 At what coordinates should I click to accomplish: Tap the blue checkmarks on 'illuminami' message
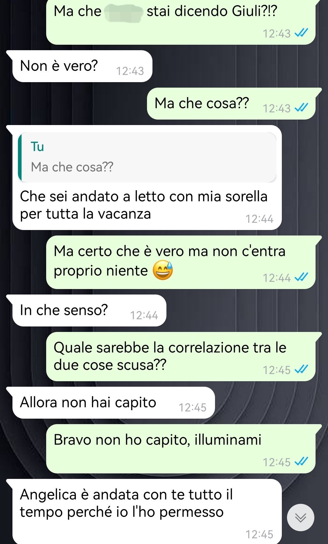pos(302,462)
